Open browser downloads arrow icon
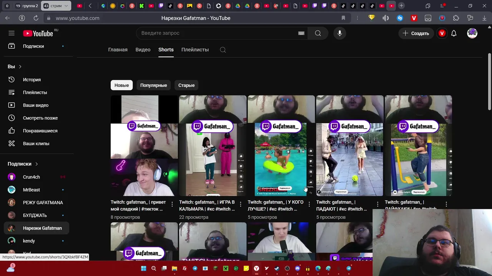Screen dimensions: 492x276 coord(484,18)
